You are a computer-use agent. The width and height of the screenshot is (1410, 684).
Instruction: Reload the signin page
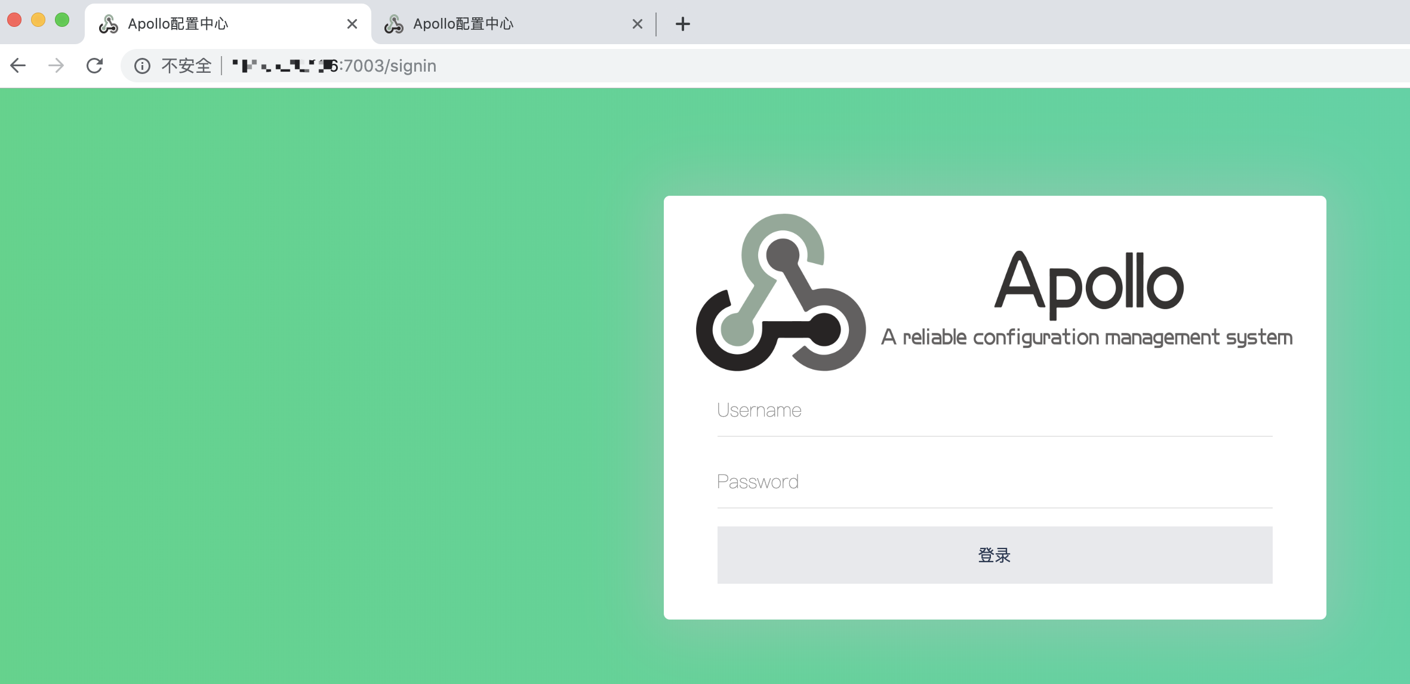click(94, 66)
